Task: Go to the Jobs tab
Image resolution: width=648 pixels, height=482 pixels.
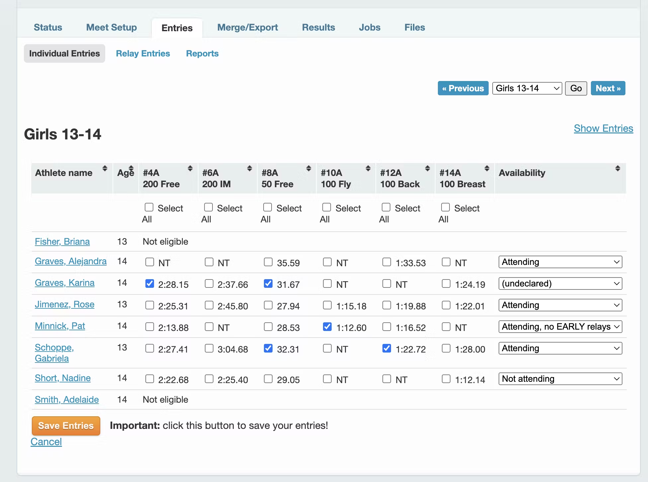Action: point(370,27)
